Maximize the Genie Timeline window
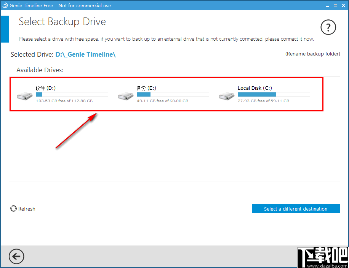349x268 pixels. [335, 6]
